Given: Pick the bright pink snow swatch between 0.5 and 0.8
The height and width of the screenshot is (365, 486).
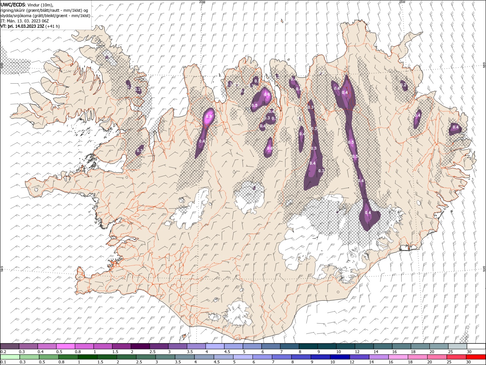Looking at the screenshot, I should [66, 346].
